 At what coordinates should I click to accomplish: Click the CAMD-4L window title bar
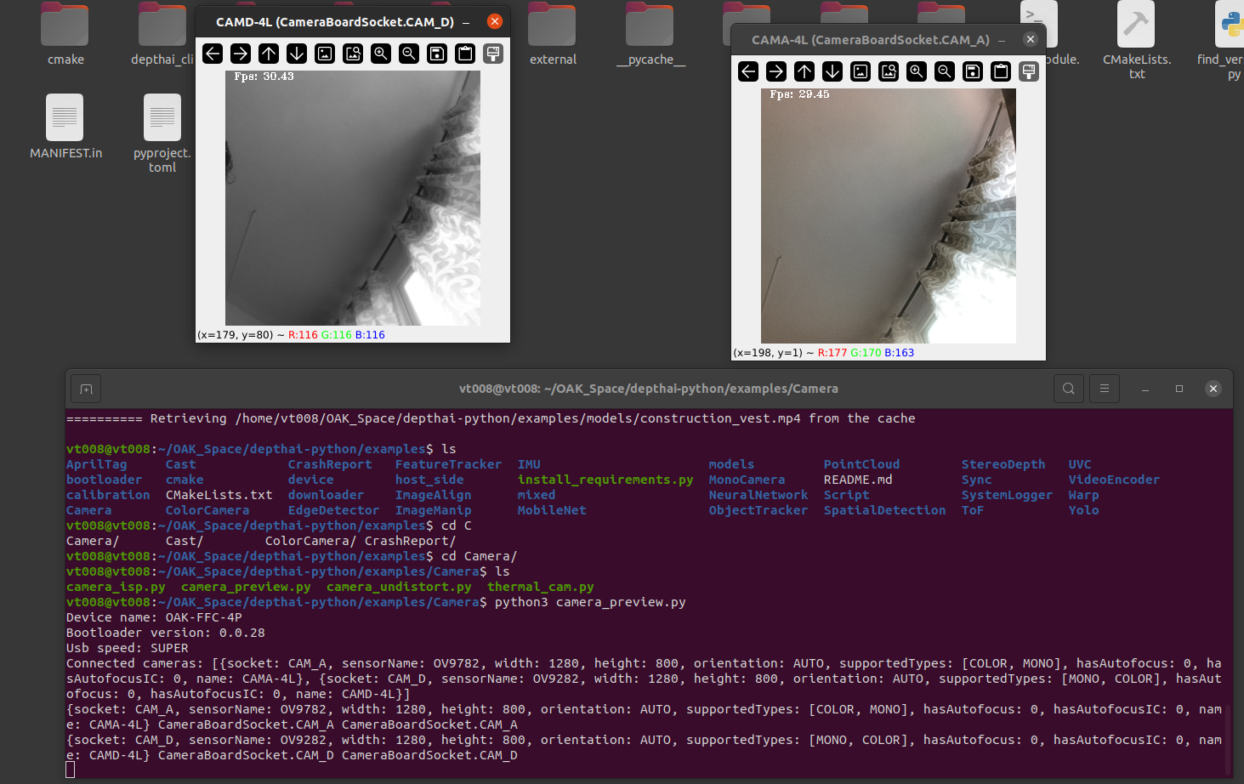coord(334,22)
